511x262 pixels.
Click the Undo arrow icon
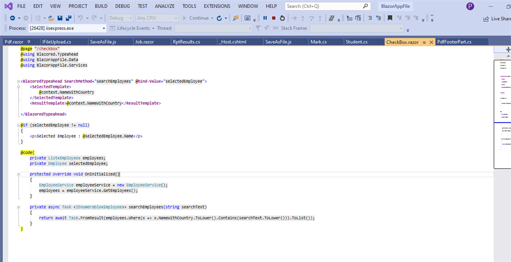(x=80, y=18)
